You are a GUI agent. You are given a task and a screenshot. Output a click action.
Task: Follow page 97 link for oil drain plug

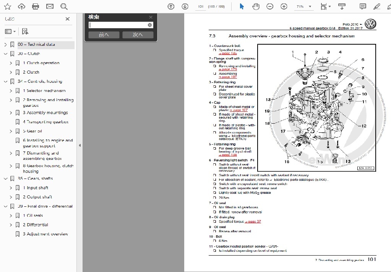tap(253, 222)
